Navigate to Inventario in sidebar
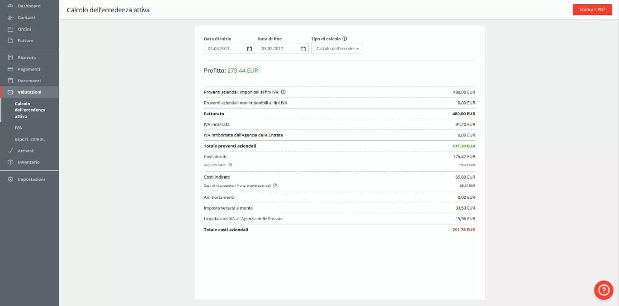 click(28, 162)
